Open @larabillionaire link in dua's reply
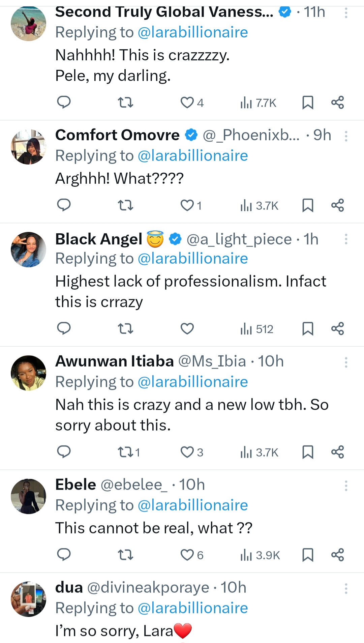 193,608
